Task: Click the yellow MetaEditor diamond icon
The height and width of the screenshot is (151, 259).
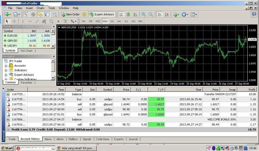Action: pyautogui.click(x=84, y=14)
